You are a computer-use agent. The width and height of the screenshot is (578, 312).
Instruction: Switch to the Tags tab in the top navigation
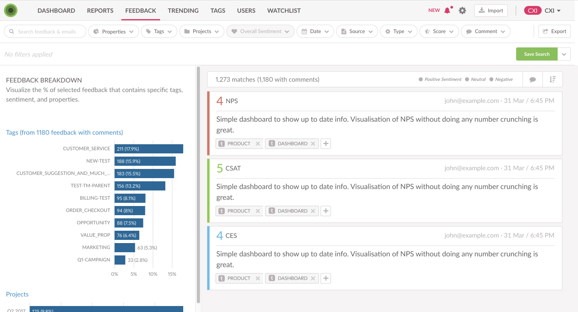(x=218, y=11)
